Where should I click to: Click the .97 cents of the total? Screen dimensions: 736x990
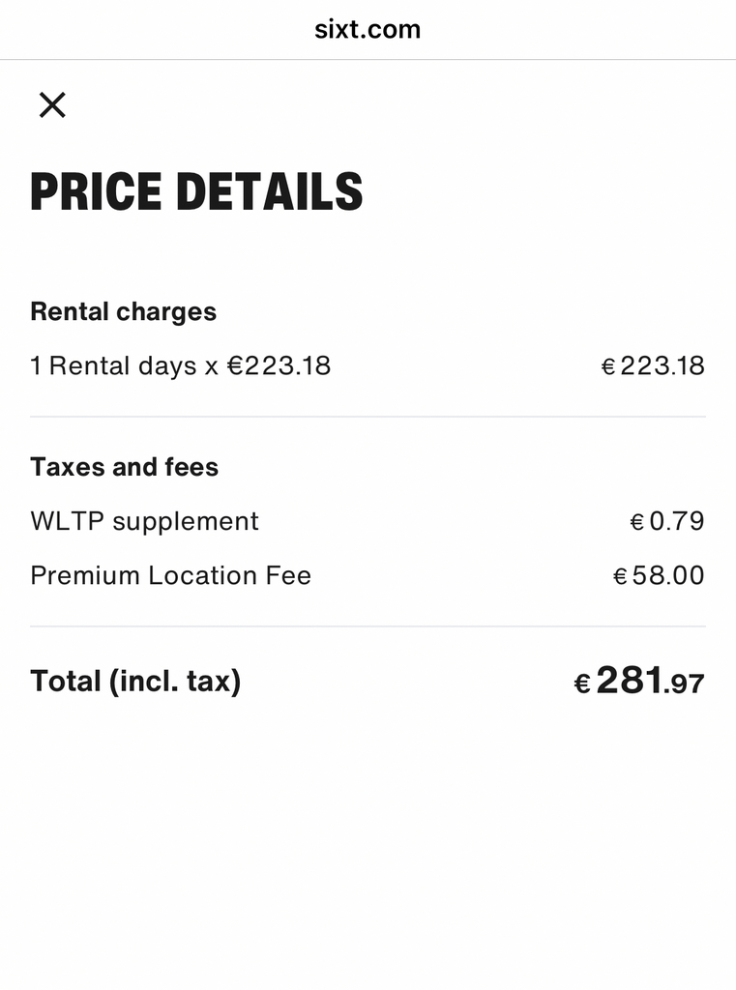pyautogui.click(x=686, y=684)
